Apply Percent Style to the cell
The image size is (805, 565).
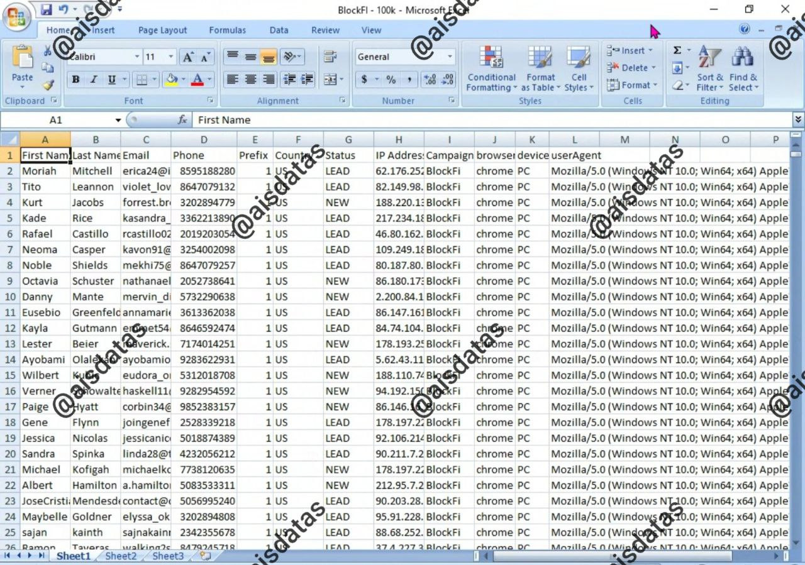tap(391, 79)
